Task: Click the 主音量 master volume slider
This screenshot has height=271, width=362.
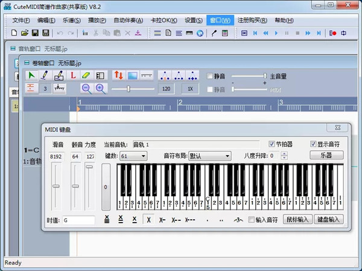Action: 249,76
